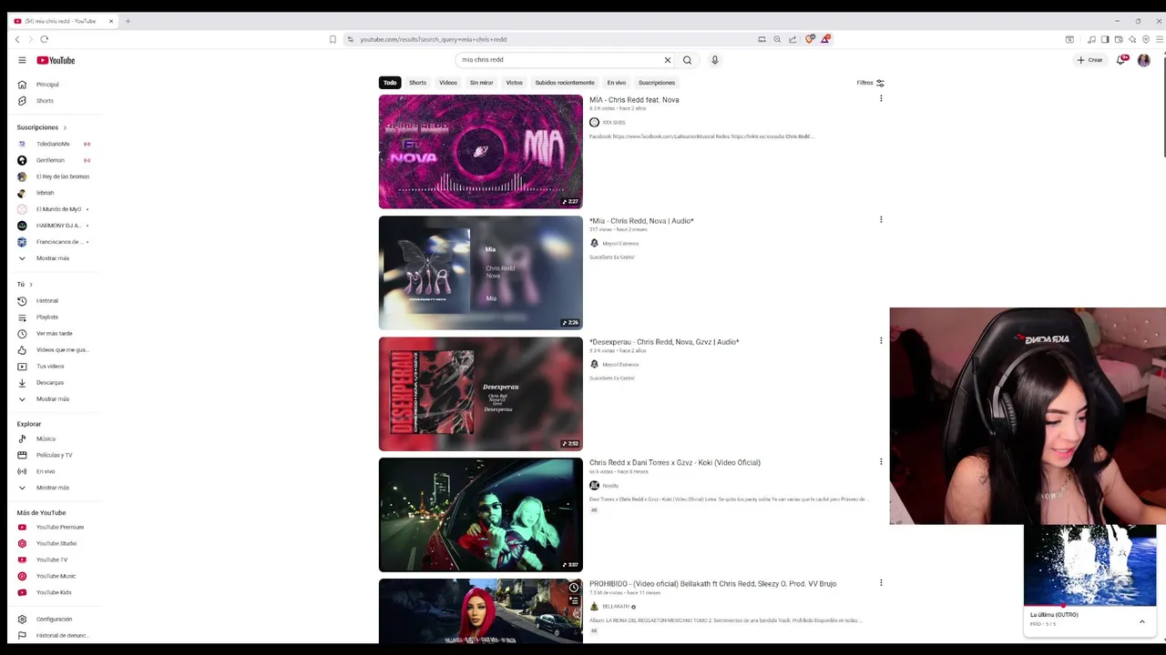
Task: Open browser media control music icon
Action: click(1091, 39)
